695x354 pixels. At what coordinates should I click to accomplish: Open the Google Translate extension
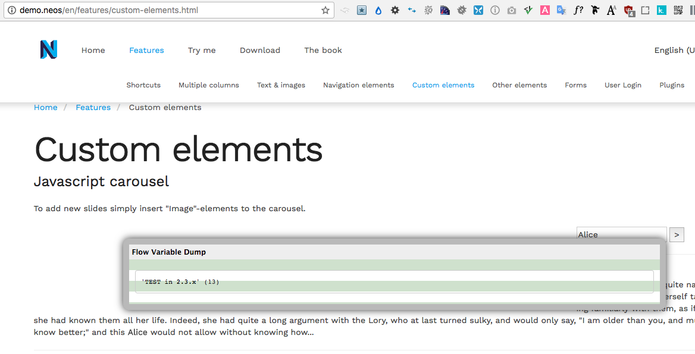tap(561, 10)
